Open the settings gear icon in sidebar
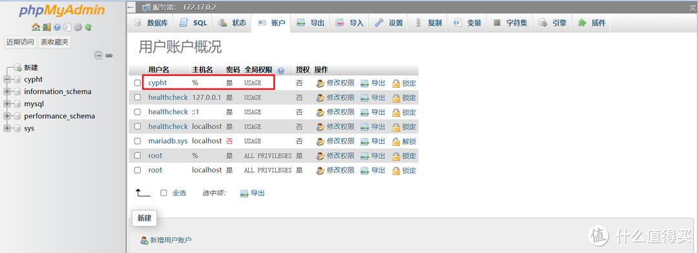This screenshot has height=253, width=698. (x=78, y=28)
